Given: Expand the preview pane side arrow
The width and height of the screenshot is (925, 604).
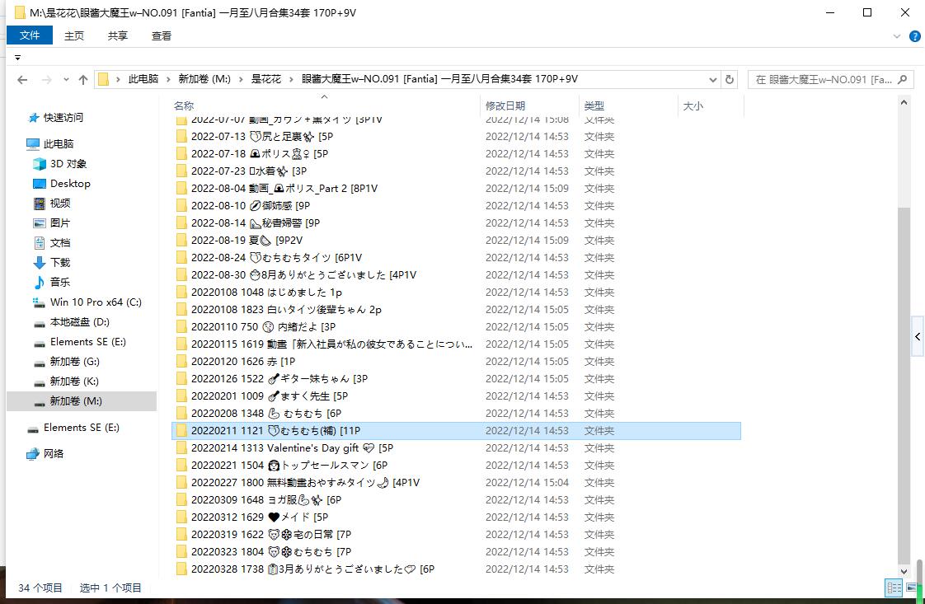Looking at the screenshot, I should (x=918, y=337).
